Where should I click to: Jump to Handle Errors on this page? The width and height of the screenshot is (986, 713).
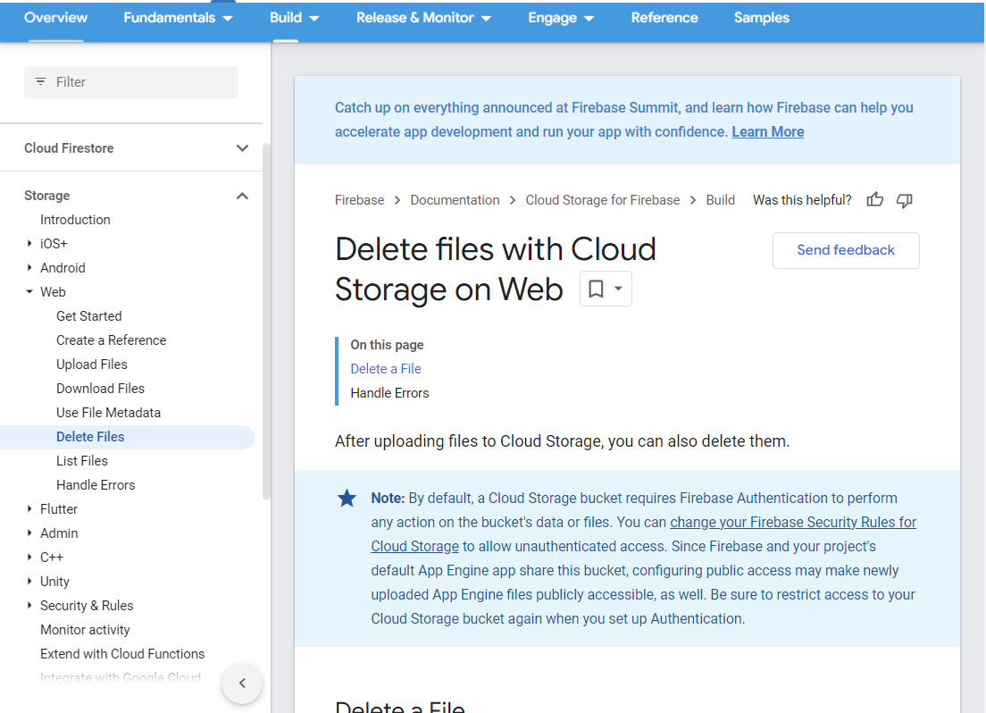pos(390,393)
